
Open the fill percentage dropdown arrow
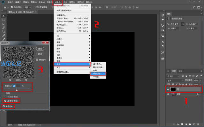coord(201,84)
